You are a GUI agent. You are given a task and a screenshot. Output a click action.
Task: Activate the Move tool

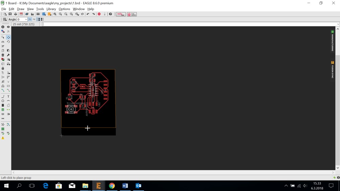click(8, 37)
